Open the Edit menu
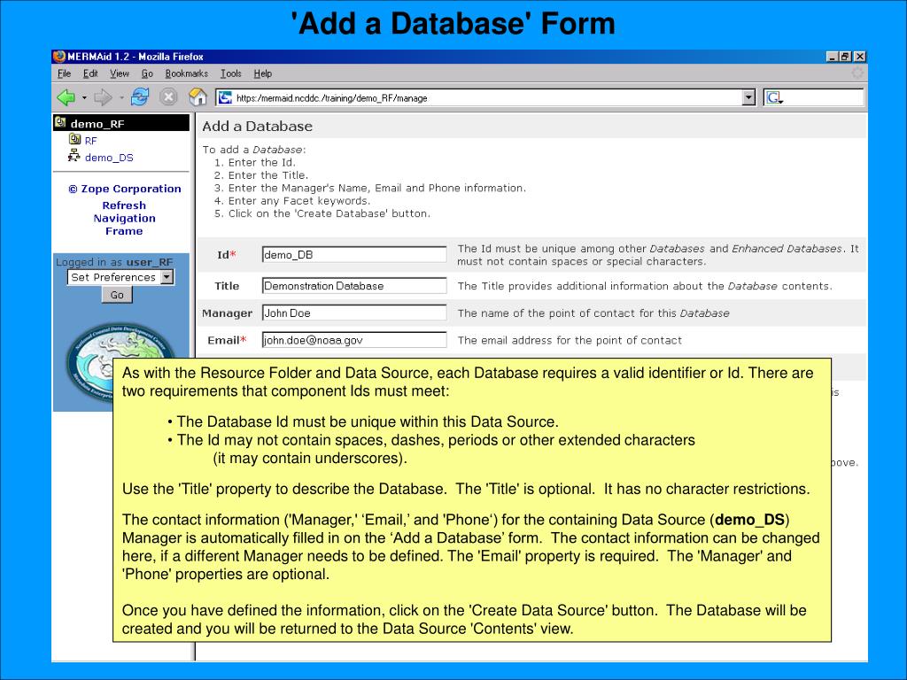907x680 pixels. coord(90,73)
